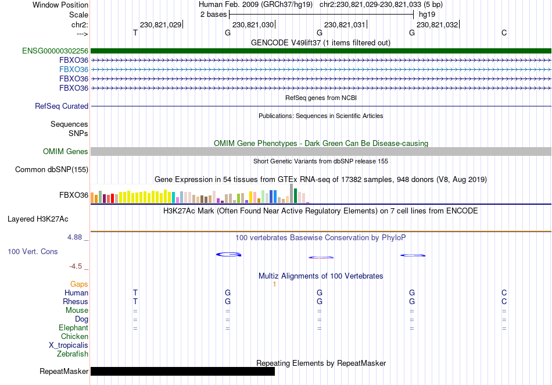Image resolution: width=552 pixels, height=385 pixels.
Task: Open 100 vertebrates Basewise Conservation by PhyloP title
Action: [321, 237]
